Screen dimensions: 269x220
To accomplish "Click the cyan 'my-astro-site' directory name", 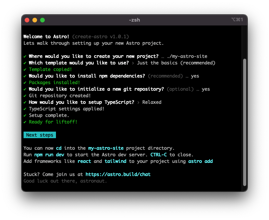I will click(106, 148).
